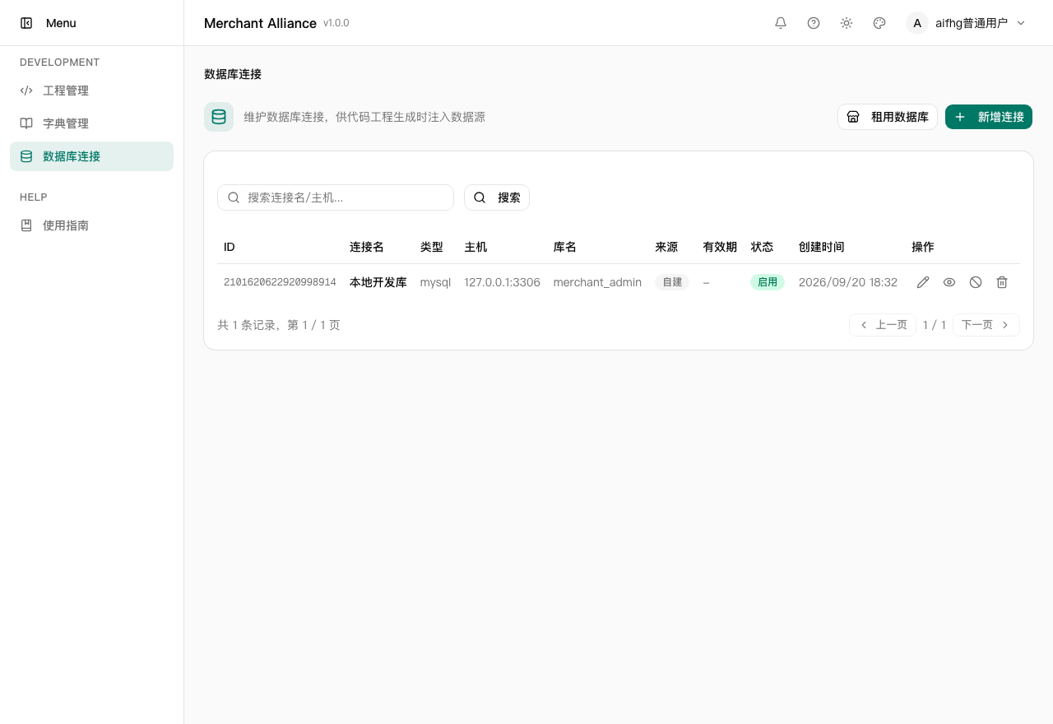Toggle light/dark theme with the sun icon
1053x724 pixels.
tap(847, 23)
